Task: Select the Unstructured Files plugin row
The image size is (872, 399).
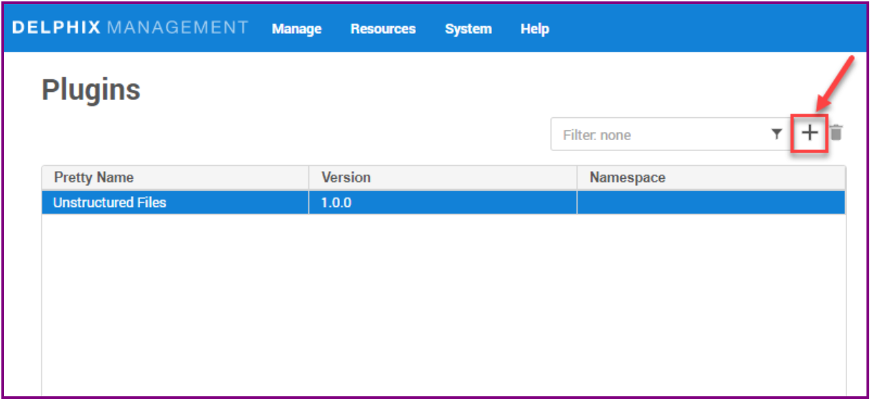Action: (x=110, y=203)
